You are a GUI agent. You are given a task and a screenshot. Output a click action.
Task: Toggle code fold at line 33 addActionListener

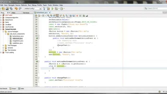click(x=39, y=36)
